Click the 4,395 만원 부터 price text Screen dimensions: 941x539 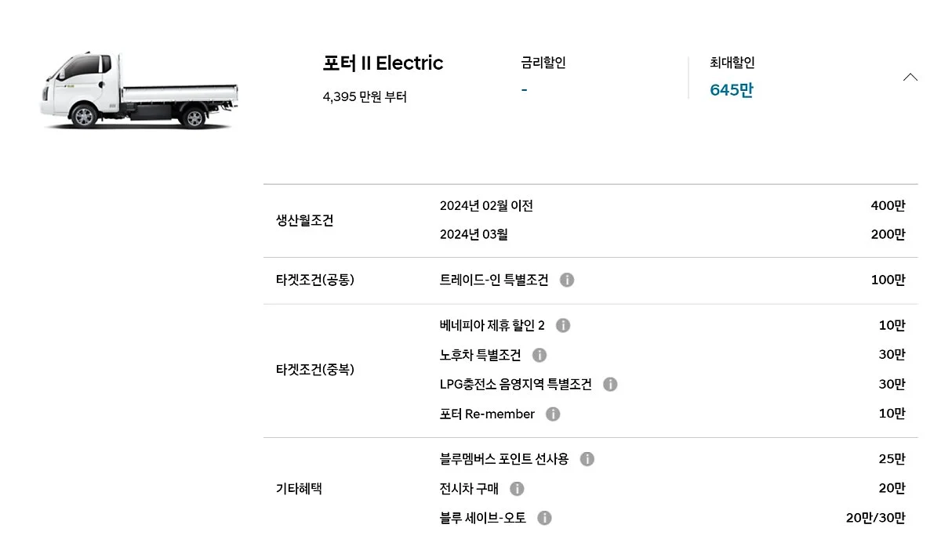pyautogui.click(x=365, y=97)
